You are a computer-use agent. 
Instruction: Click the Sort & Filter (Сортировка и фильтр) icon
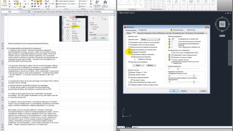pyautogui.click(x=97, y=3)
